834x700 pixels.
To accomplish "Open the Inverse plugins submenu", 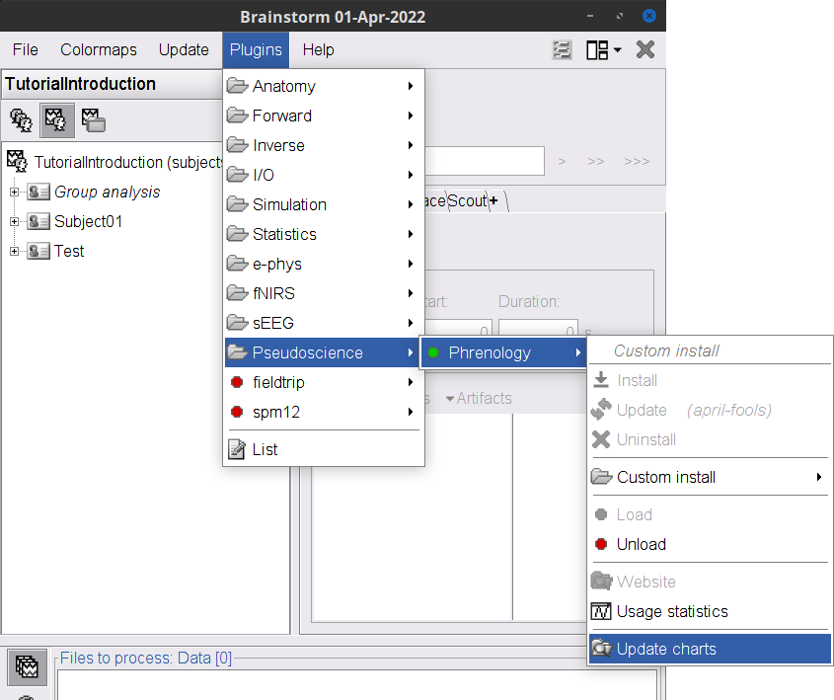I will [x=324, y=145].
